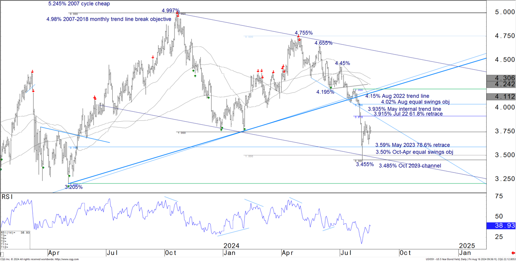Click red sell arrow above 4.997% peak
516x261 pixels.
click(x=178, y=15)
